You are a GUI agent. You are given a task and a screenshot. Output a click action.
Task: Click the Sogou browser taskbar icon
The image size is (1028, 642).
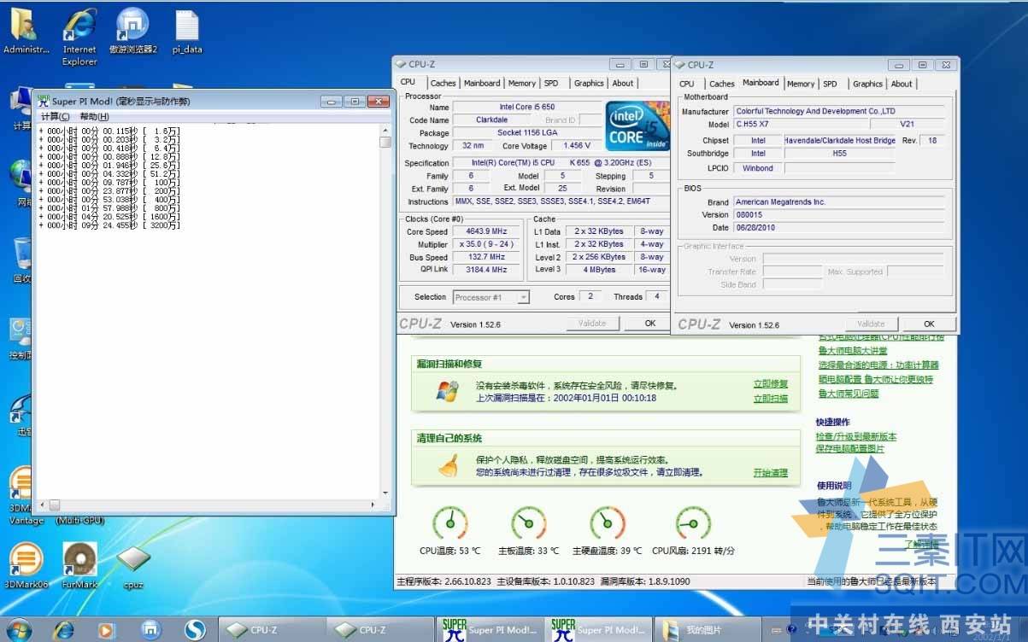196,630
